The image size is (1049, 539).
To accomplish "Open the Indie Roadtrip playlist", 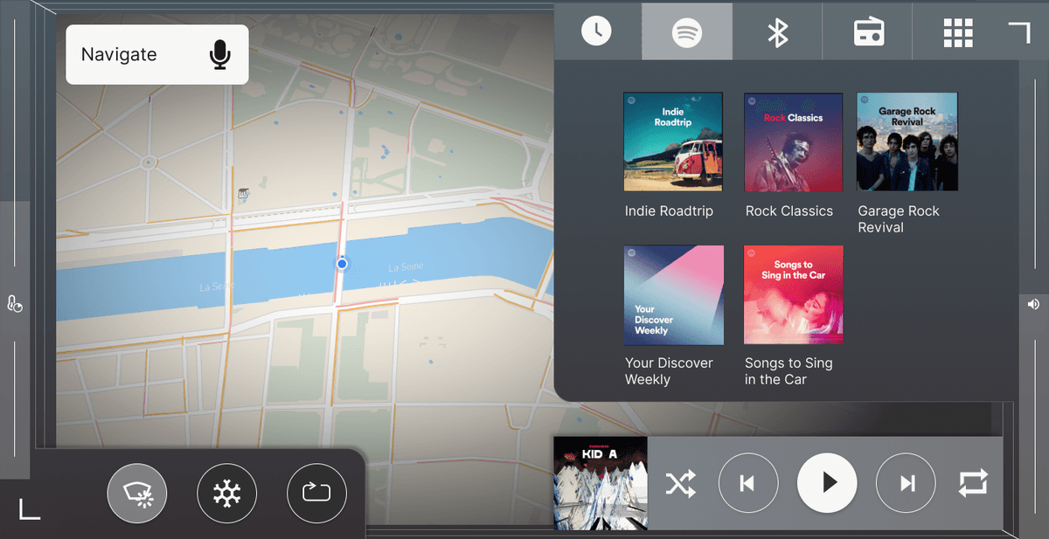I will (673, 142).
